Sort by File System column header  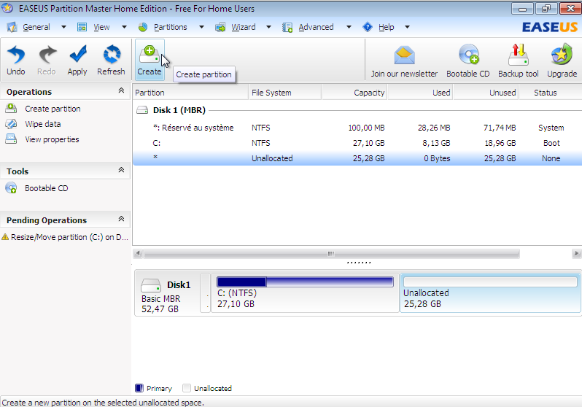coord(284,93)
